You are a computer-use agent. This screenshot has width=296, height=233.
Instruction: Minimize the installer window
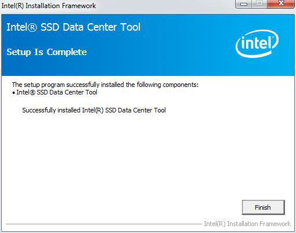pos(243,3)
